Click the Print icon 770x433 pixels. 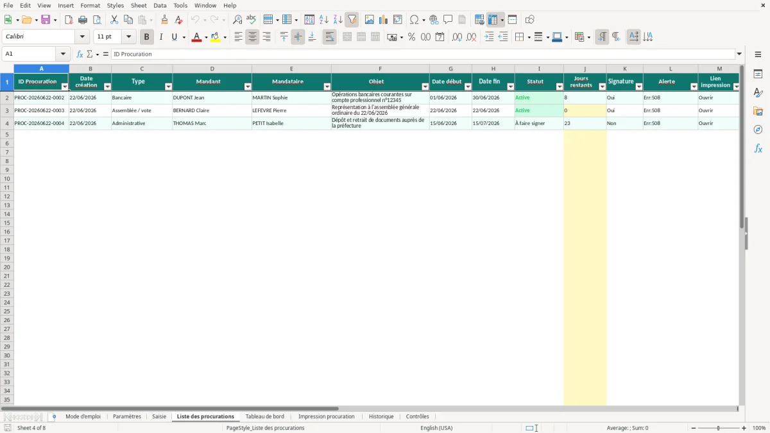click(83, 20)
